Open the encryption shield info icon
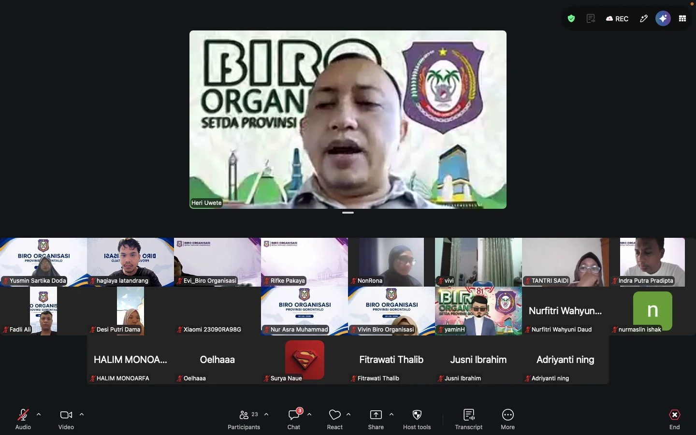 571,19
